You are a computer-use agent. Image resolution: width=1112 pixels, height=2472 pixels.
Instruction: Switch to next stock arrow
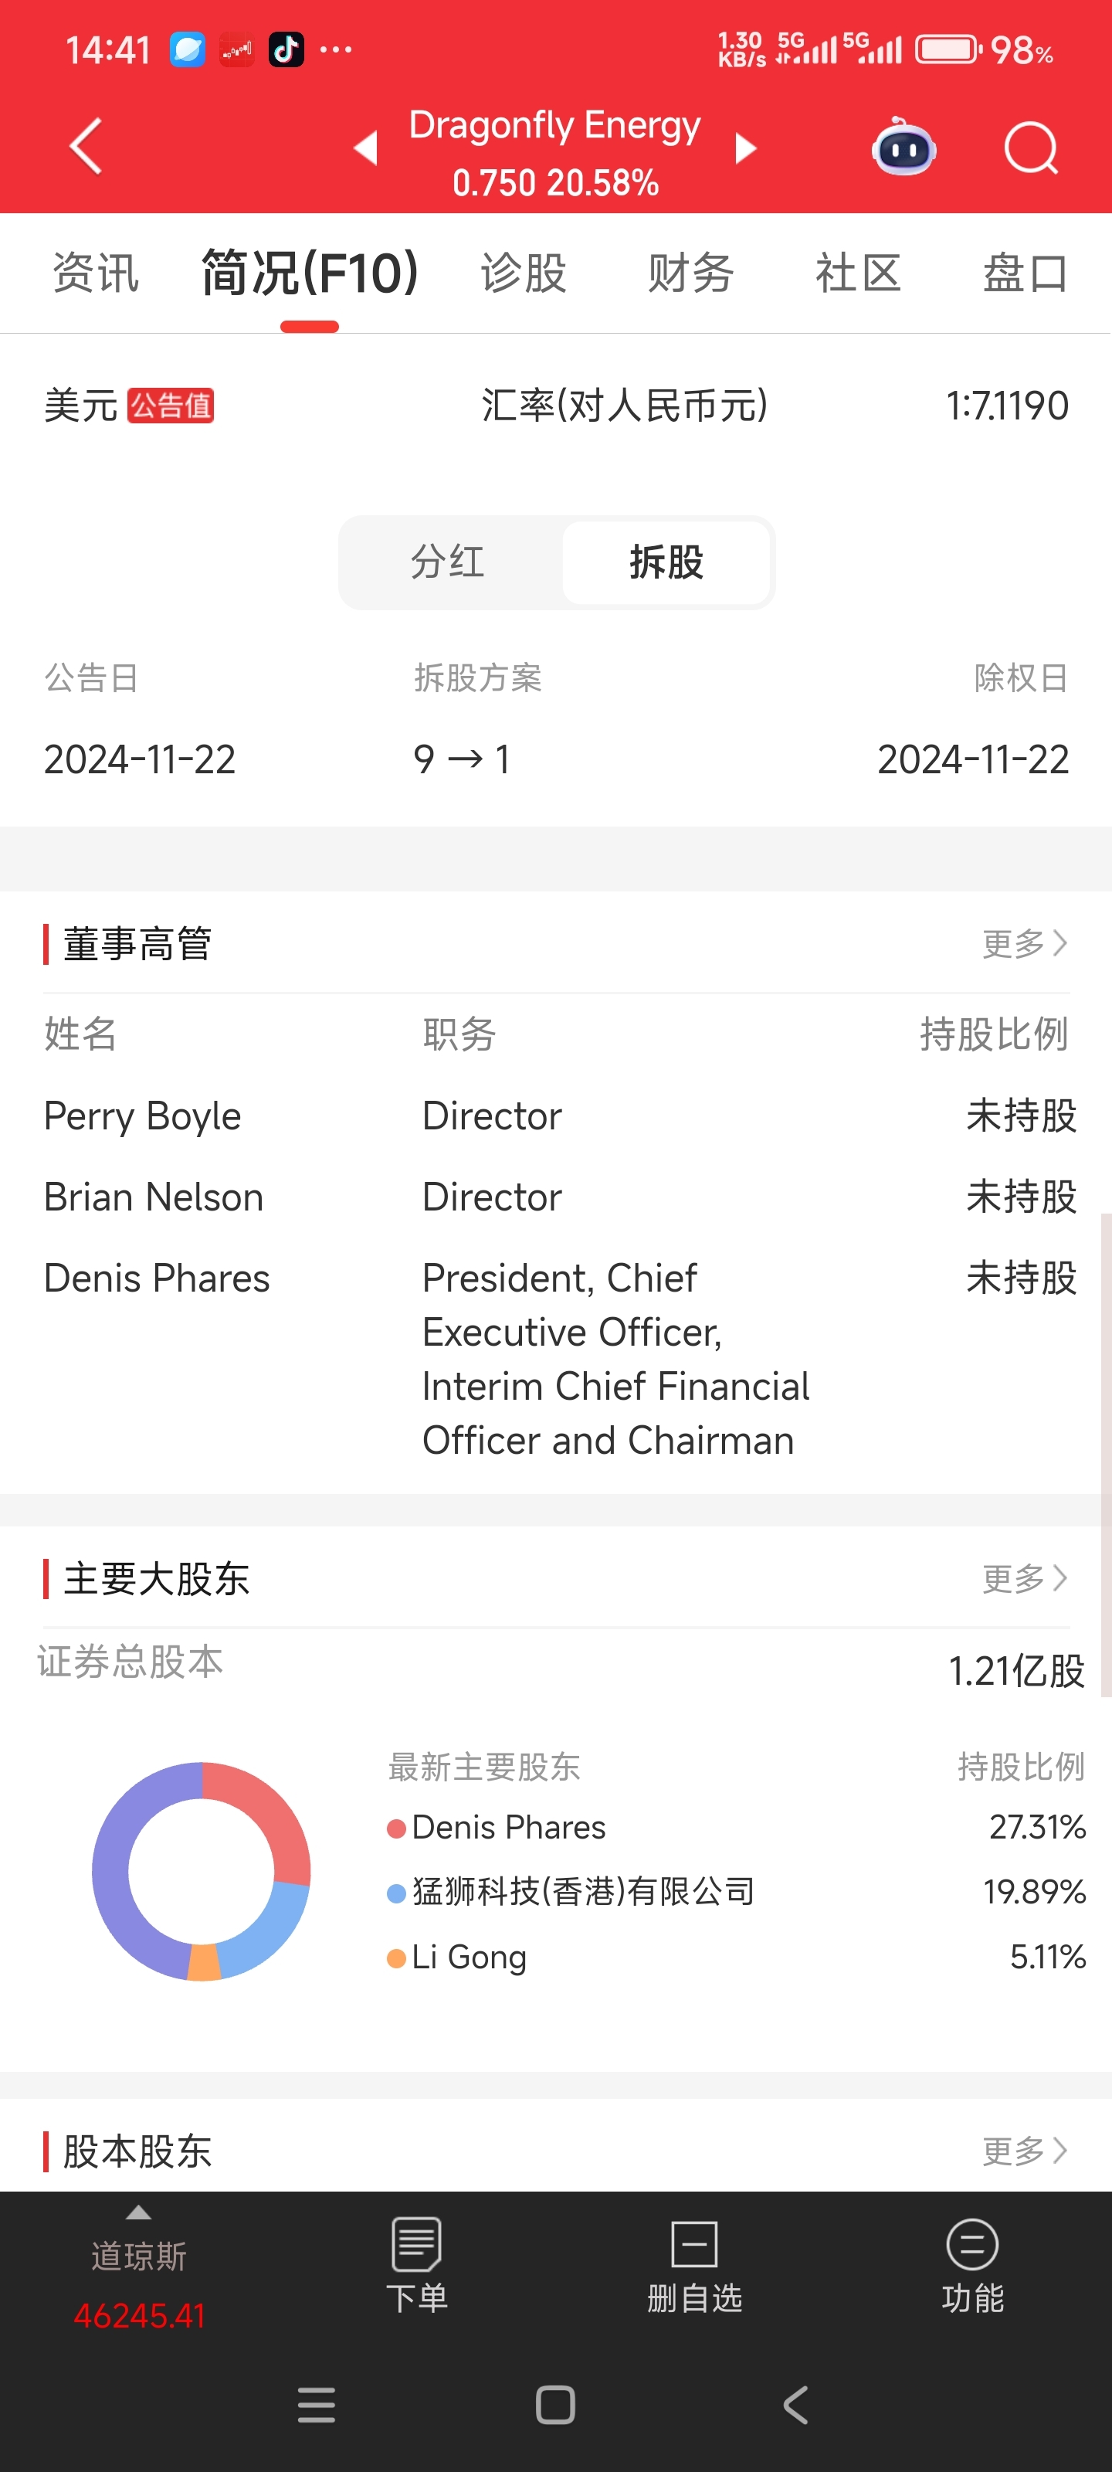click(745, 149)
